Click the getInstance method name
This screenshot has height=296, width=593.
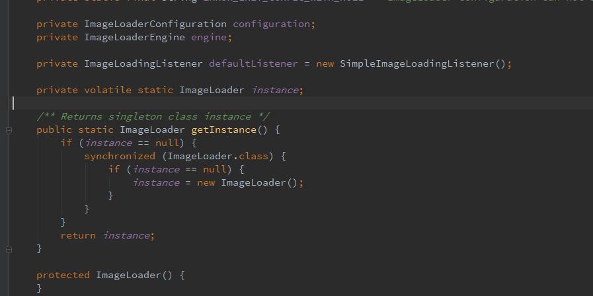[224, 129]
